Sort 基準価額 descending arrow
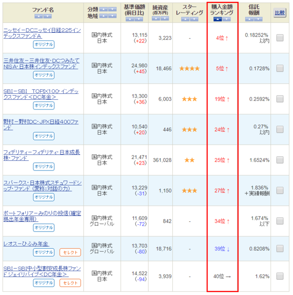 click(139, 19)
